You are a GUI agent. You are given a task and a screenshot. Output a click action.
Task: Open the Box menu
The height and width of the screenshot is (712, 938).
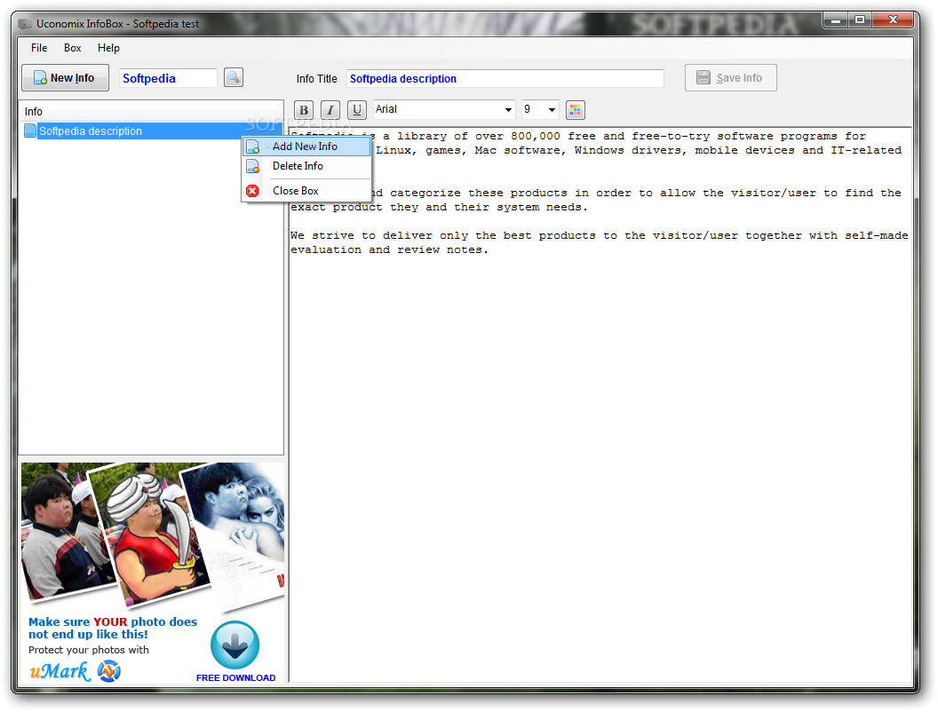point(72,48)
